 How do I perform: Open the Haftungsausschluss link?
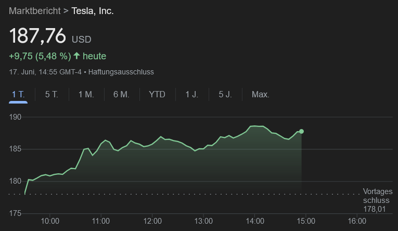pos(121,72)
